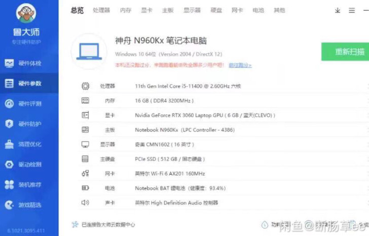The width and height of the screenshot is (369, 236).
Task: Open 硬件评测 benchmark gauge icon
Action: [x=9, y=104]
